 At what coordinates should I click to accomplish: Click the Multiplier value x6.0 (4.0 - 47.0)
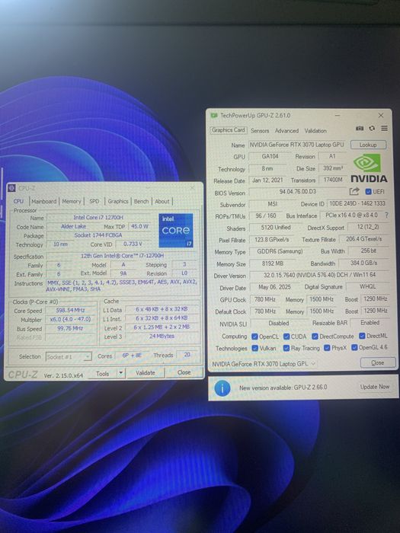click(x=70, y=319)
